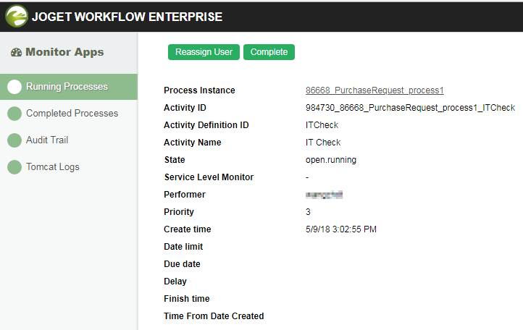Click the JOGET WORKFLOW ENTERPRISE title
Viewport: 523px width, 330px height.
(x=127, y=17)
